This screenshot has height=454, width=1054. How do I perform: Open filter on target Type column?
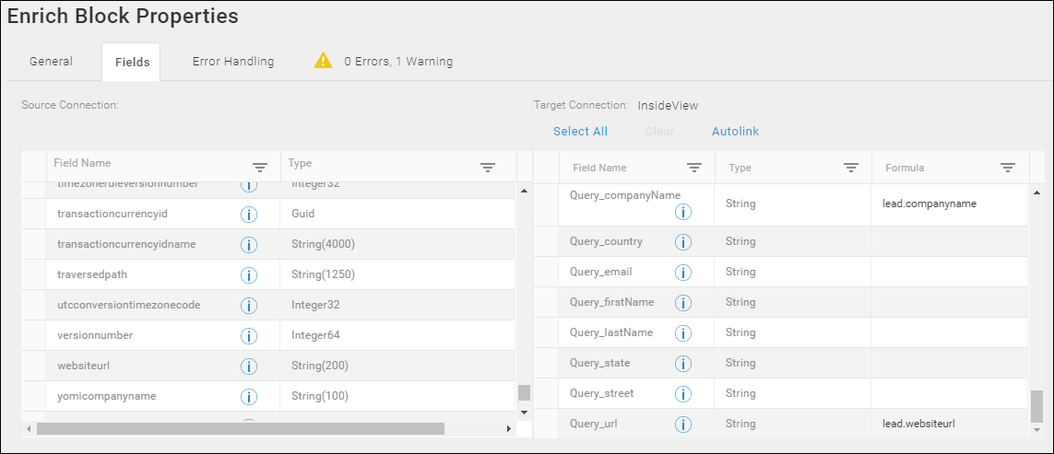tap(851, 168)
